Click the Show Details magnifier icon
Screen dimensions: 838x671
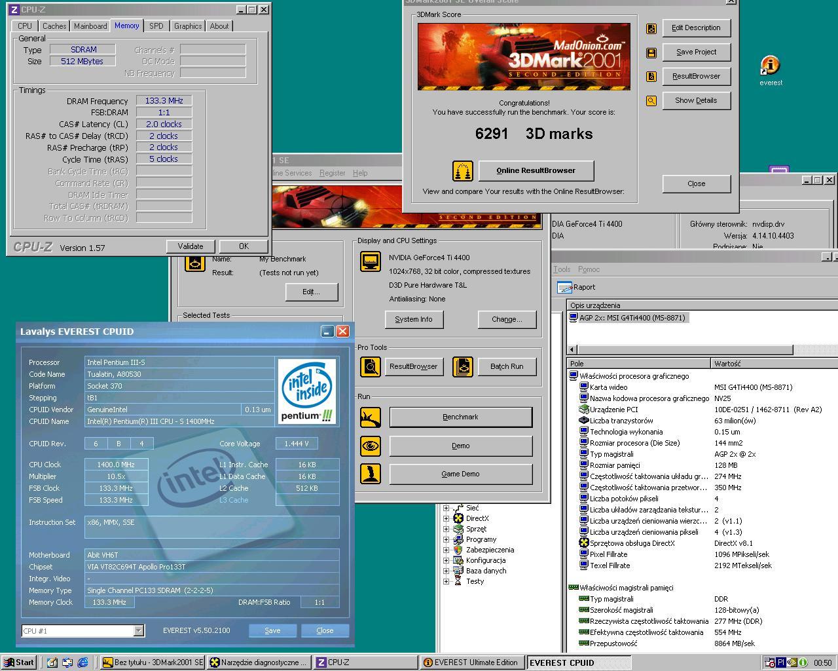[x=651, y=101]
